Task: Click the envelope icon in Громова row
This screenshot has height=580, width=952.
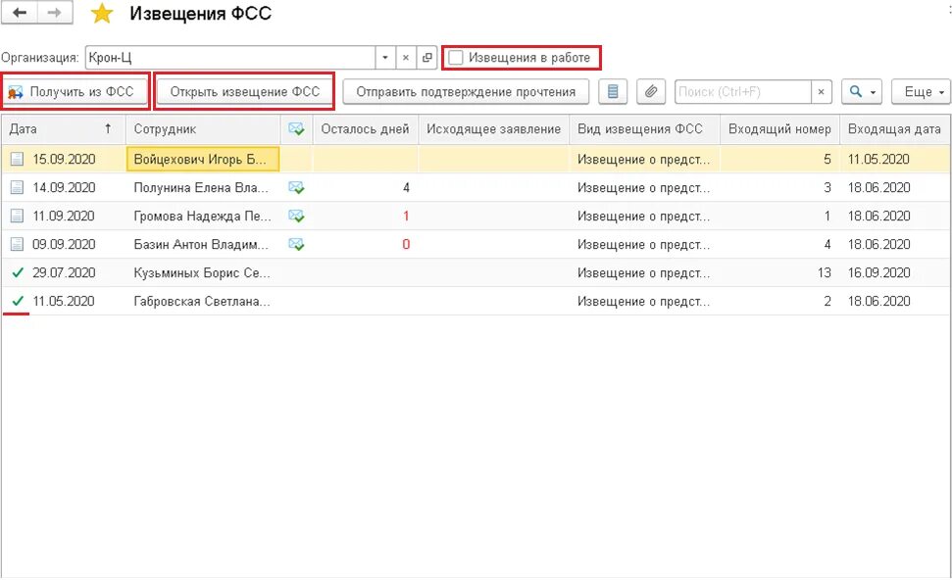Action: 296,216
